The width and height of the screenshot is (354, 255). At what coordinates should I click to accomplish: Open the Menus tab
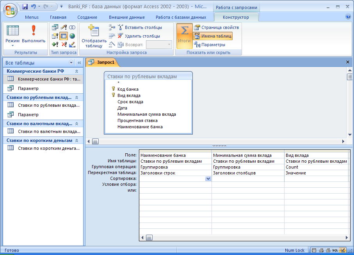[32, 17]
